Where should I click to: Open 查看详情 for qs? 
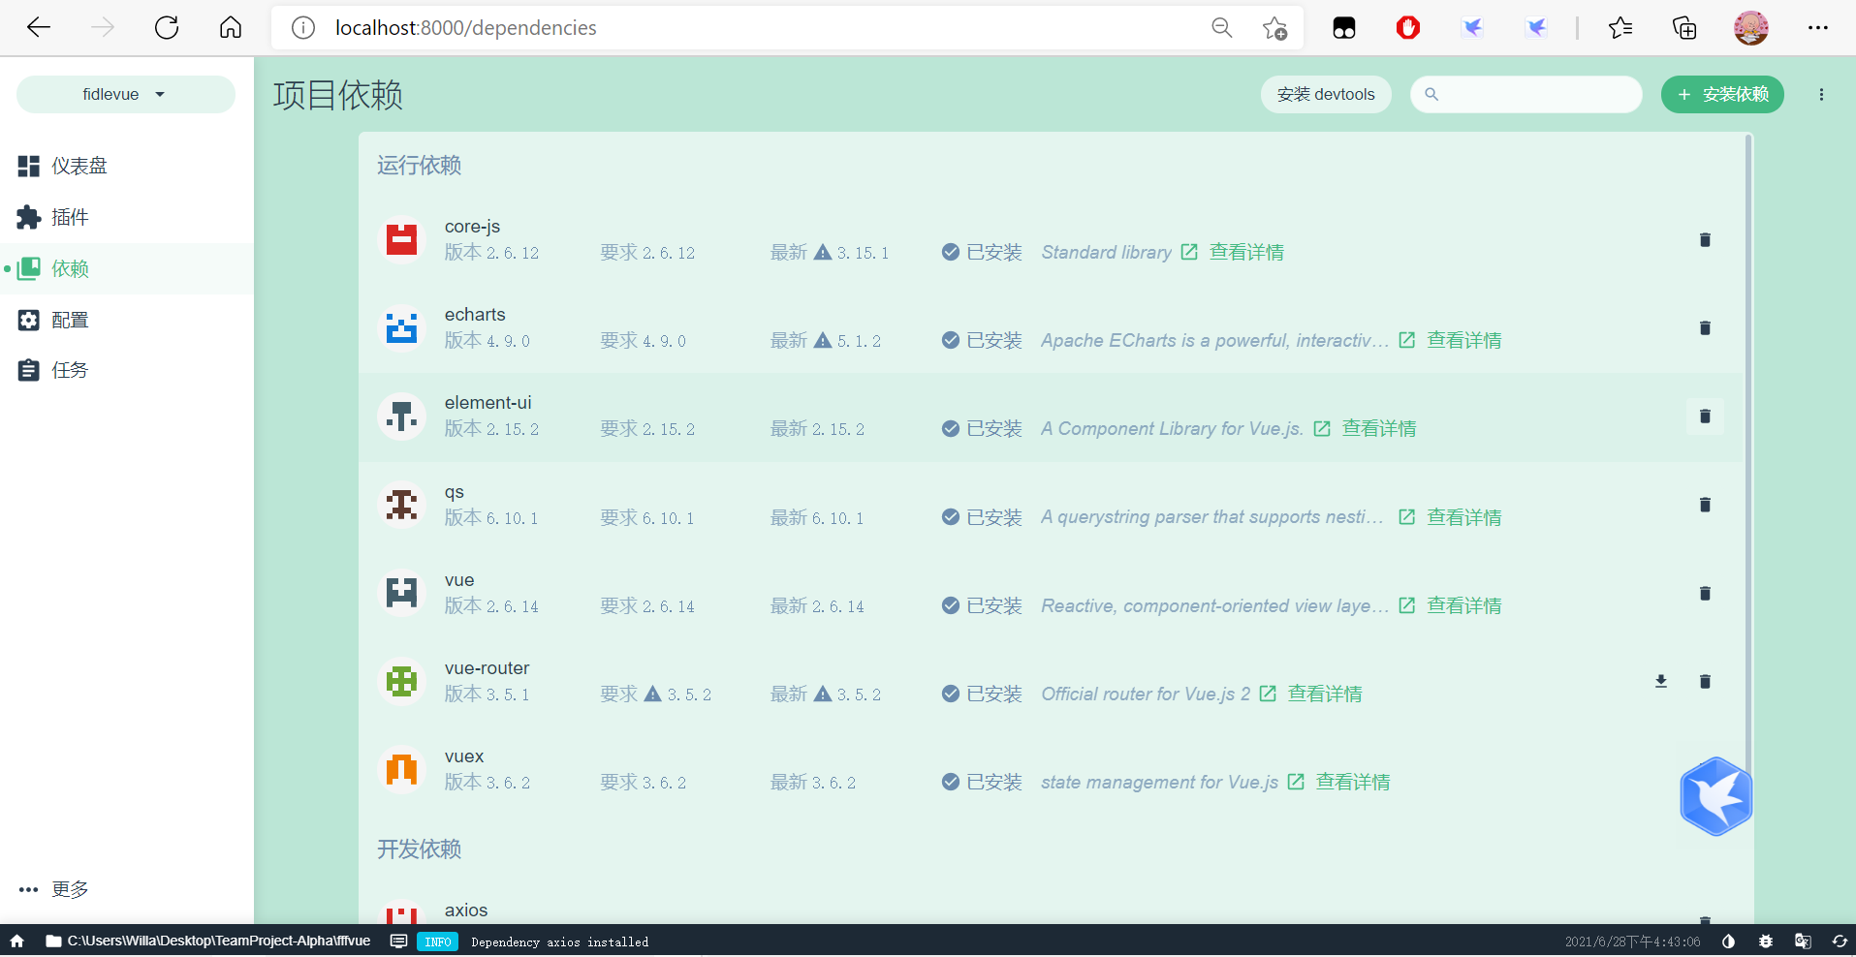point(1464,517)
